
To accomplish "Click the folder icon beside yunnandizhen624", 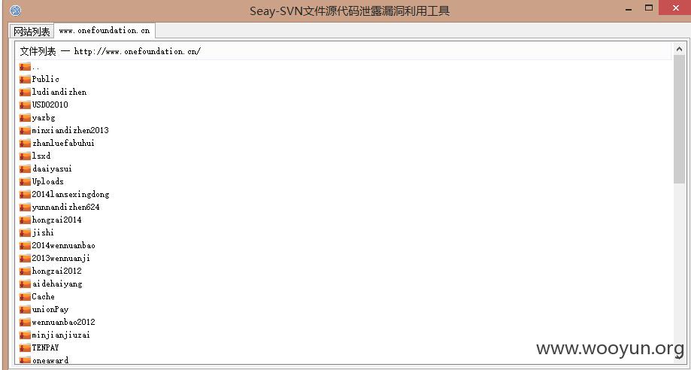I will 25,208.
